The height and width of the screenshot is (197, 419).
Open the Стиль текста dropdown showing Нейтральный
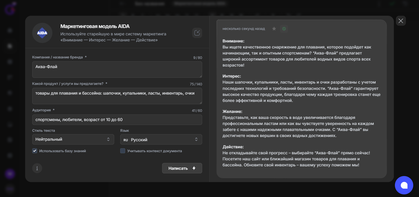73,139
